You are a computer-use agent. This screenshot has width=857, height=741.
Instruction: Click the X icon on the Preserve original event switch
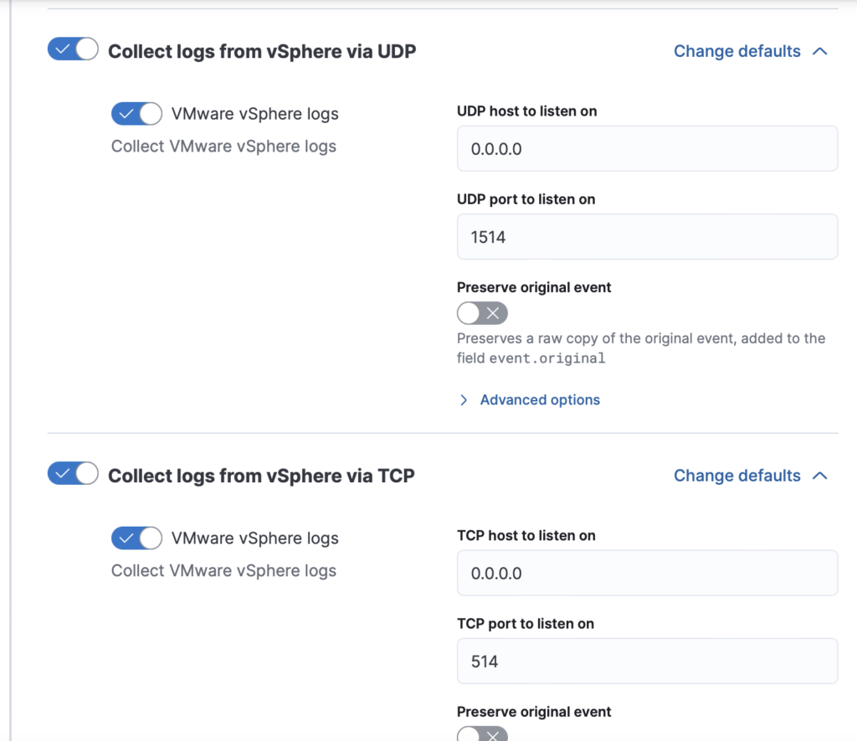click(x=494, y=312)
